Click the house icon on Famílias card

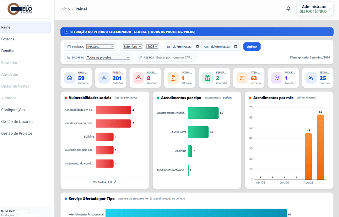click(69, 78)
